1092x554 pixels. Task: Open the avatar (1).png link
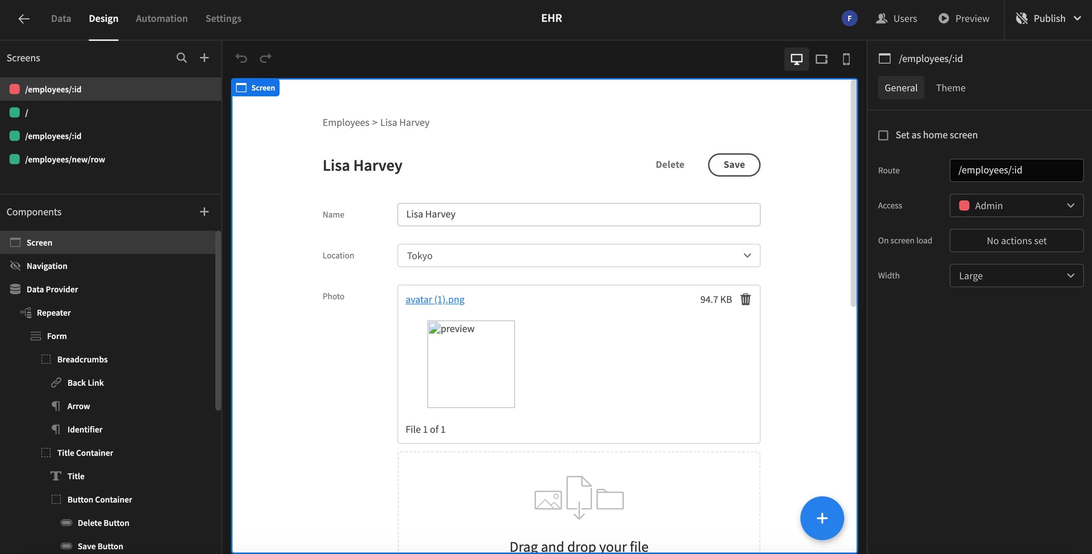coord(435,299)
